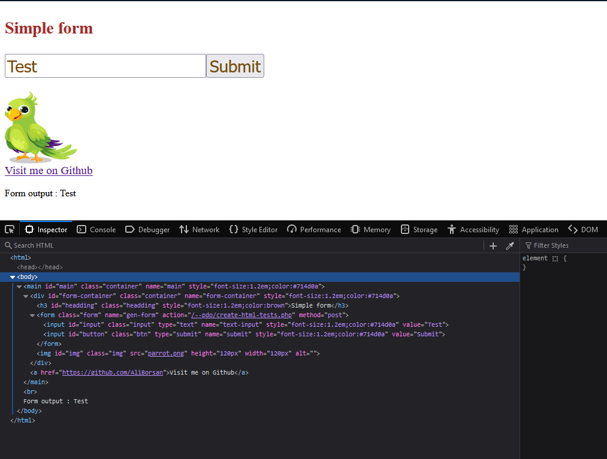This screenshot has width=607, height=459.
Task: Click the search magnifier icon in HTML panel
Action: (8, 245)
